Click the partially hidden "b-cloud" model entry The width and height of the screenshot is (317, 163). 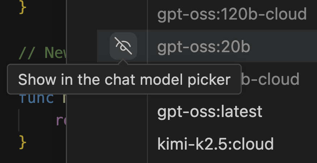pyautogui.click(x=271, y=79)
